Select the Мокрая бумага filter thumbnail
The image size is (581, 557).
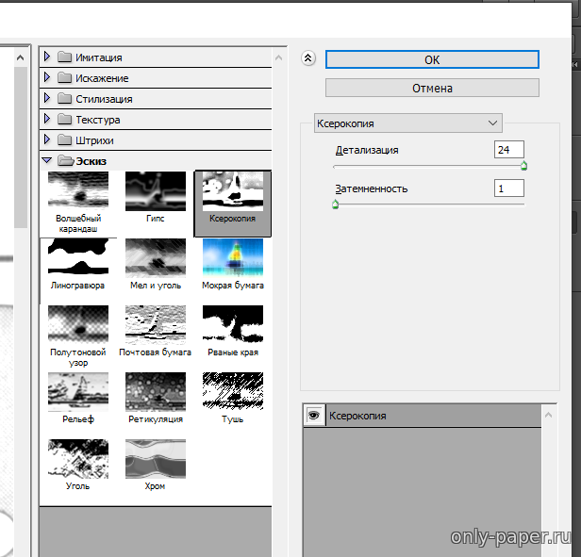pos(233,258)
